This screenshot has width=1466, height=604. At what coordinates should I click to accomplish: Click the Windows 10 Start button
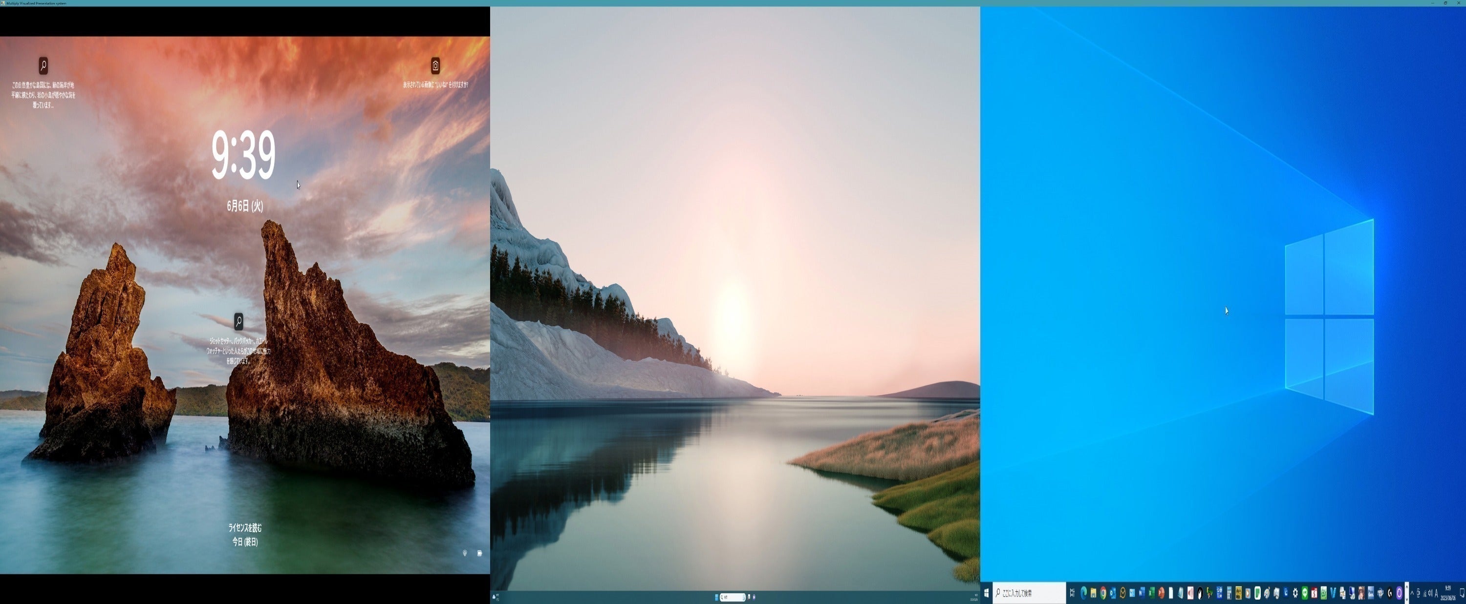(x=986, y=593)
